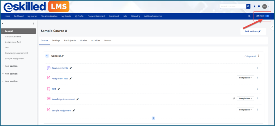Click the Search courses input field
This screenshot has width=275, height=126.
[233, 6]
